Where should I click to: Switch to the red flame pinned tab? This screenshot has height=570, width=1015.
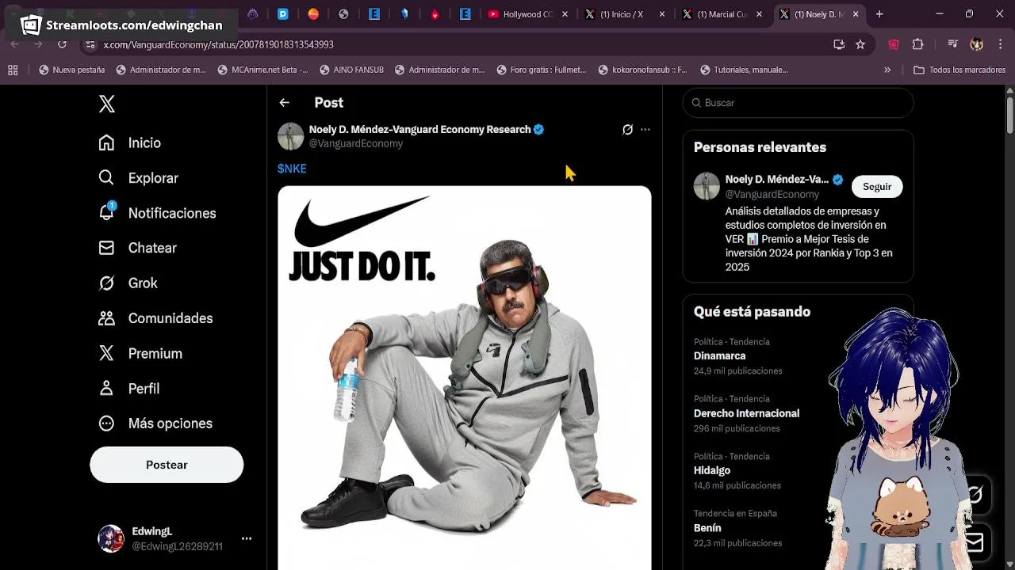435,14
